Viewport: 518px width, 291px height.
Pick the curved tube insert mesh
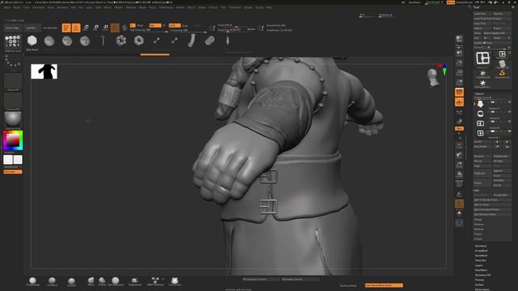[x=192, y=40]
